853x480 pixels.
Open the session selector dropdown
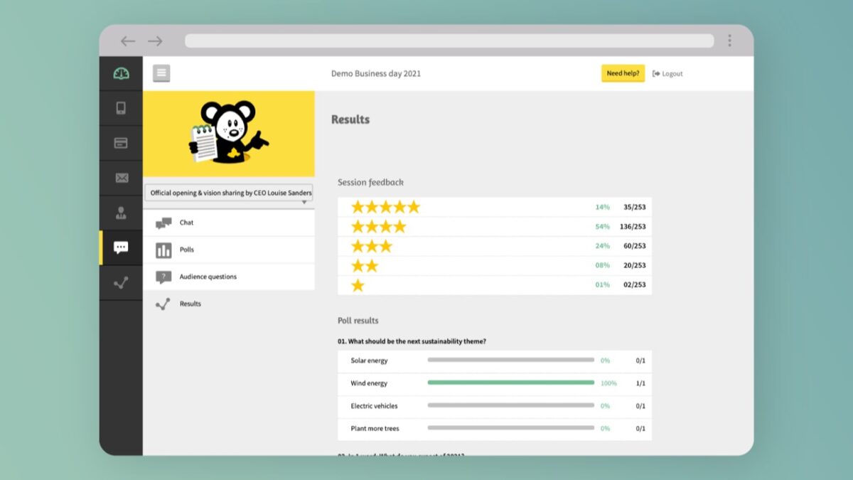click(229, 193)
